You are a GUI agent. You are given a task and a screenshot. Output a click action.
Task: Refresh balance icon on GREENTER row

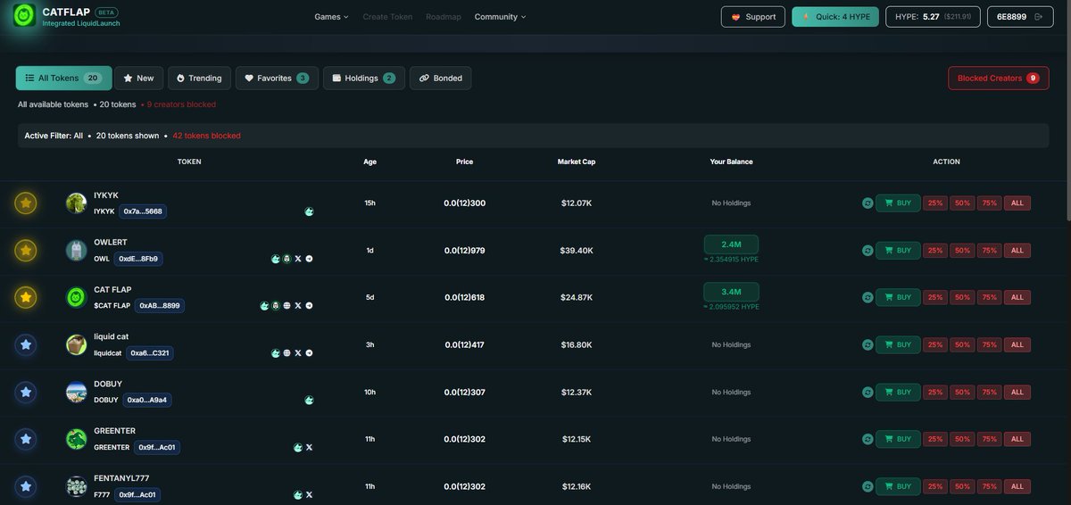click(x=867, y=439)
